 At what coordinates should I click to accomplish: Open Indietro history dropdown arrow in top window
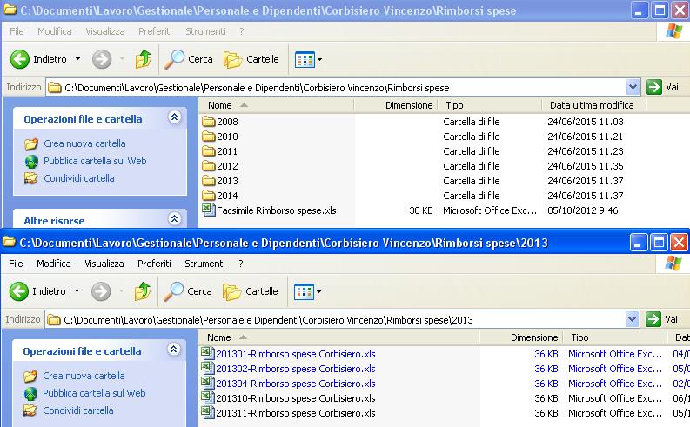click(77, 59)
